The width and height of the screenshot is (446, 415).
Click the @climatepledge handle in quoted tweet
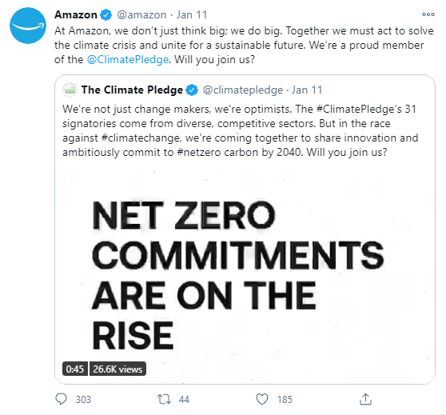point(243,90)
